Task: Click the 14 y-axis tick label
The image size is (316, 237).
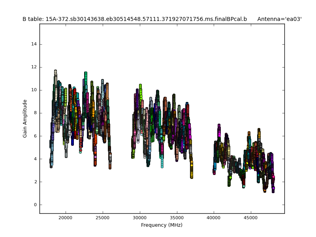Action: point(34,44)
